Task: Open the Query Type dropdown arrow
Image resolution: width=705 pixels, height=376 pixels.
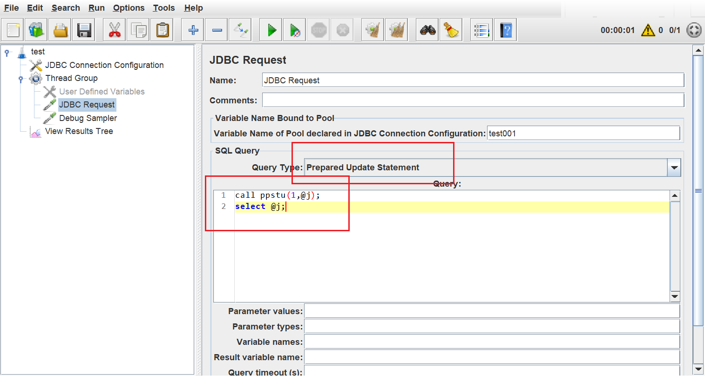Action: (x=674, y=168)
